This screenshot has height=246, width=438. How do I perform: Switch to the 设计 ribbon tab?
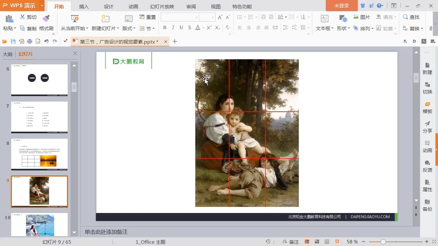(109, 6)
